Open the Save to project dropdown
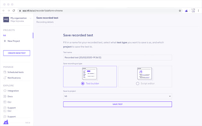The image size is (202, 126). [x=117, y=96]
